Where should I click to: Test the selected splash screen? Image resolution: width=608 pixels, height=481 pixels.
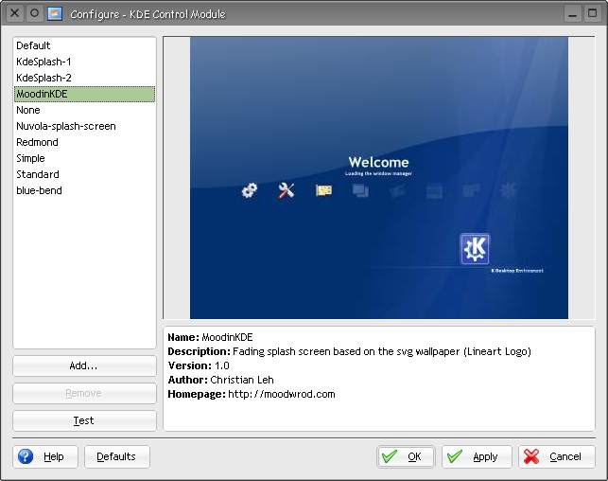(84, 420)
